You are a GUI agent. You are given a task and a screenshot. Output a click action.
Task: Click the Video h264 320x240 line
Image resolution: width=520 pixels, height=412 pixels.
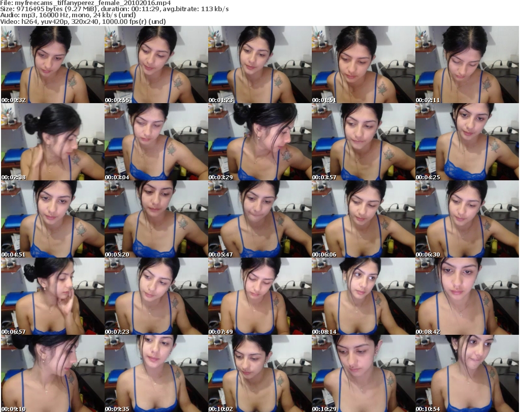click(x=83, y=21)
